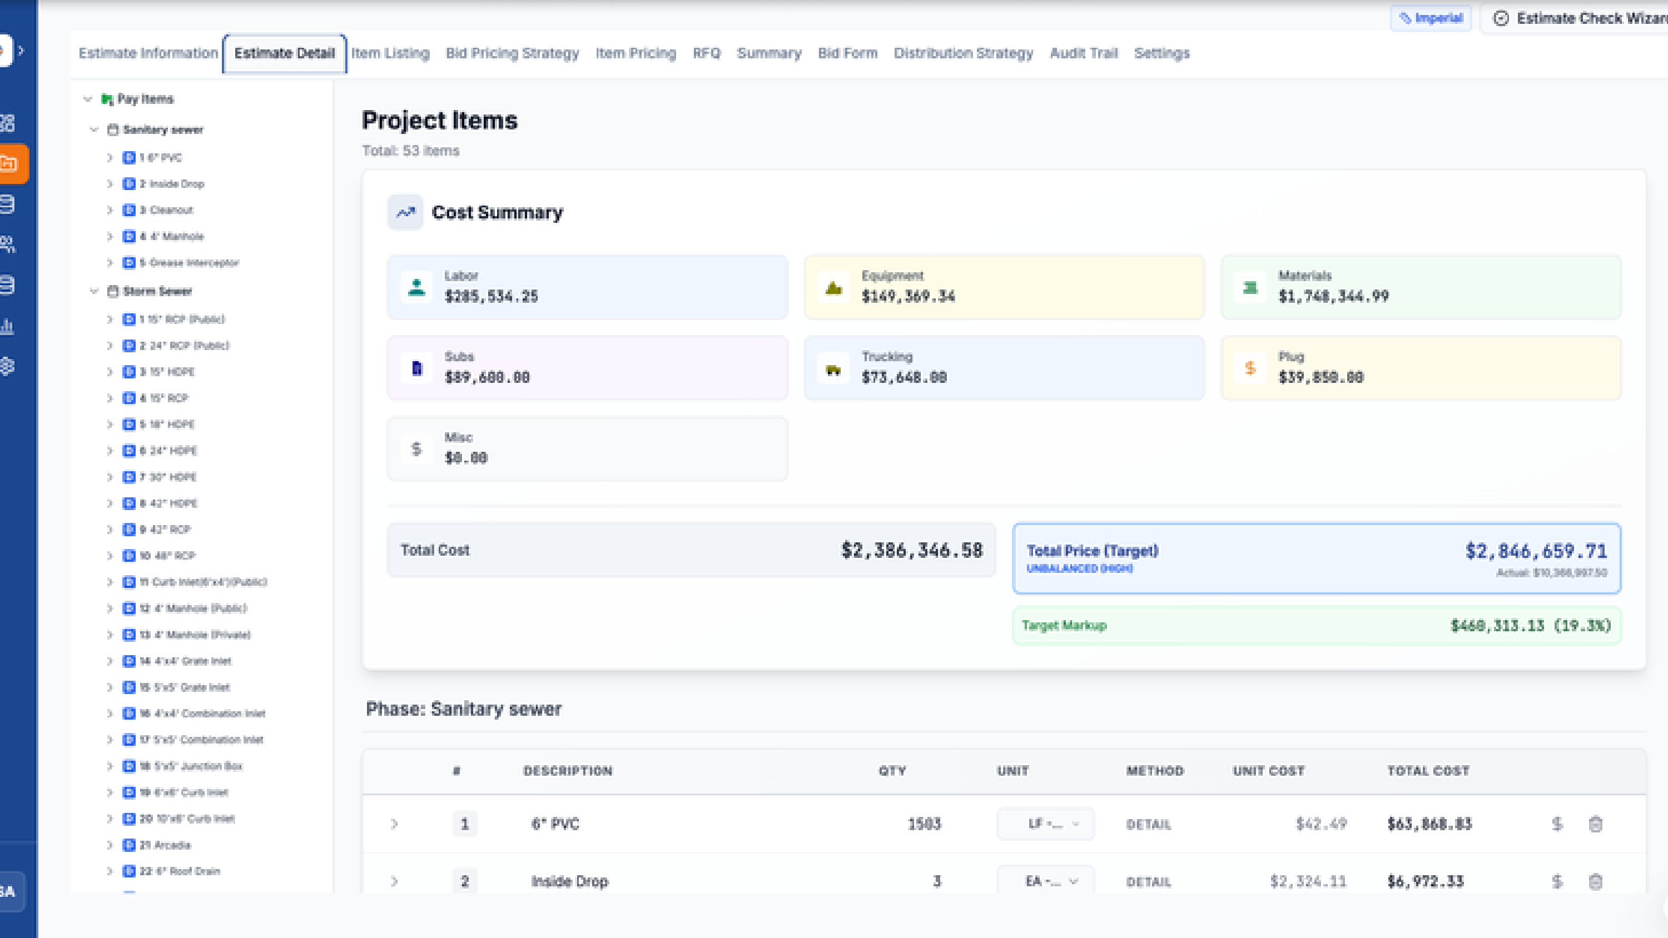Select 5 Grease Interceptor in tree
Screen dimensions: 1668x938
pyautogui.click(x=189, y=263)
